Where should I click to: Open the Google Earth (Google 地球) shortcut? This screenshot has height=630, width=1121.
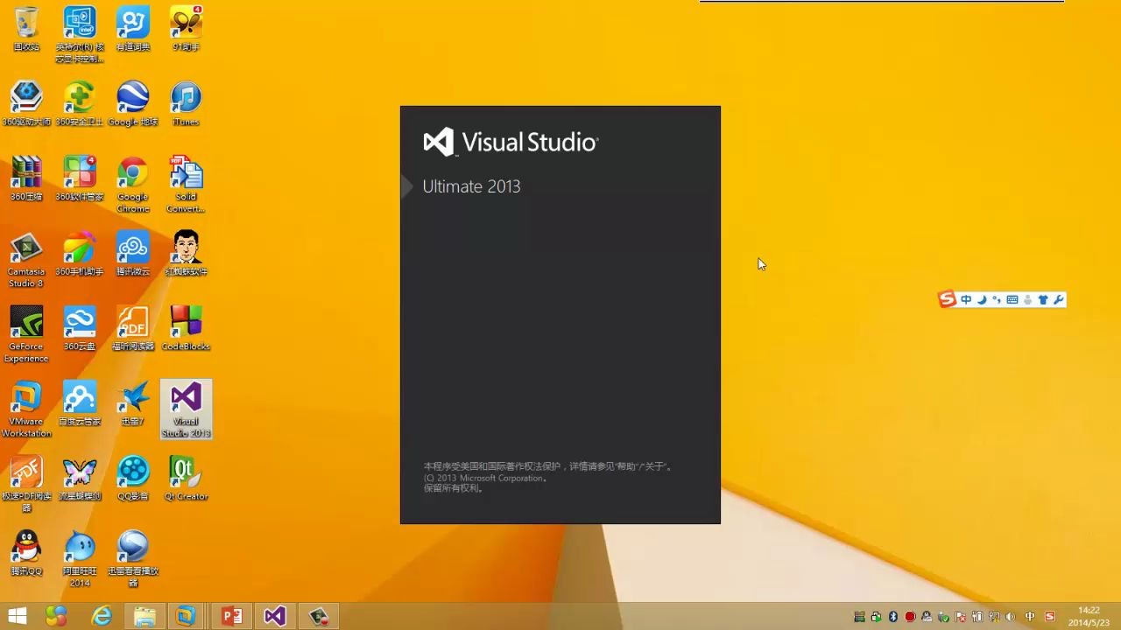[x=133, y=104]
